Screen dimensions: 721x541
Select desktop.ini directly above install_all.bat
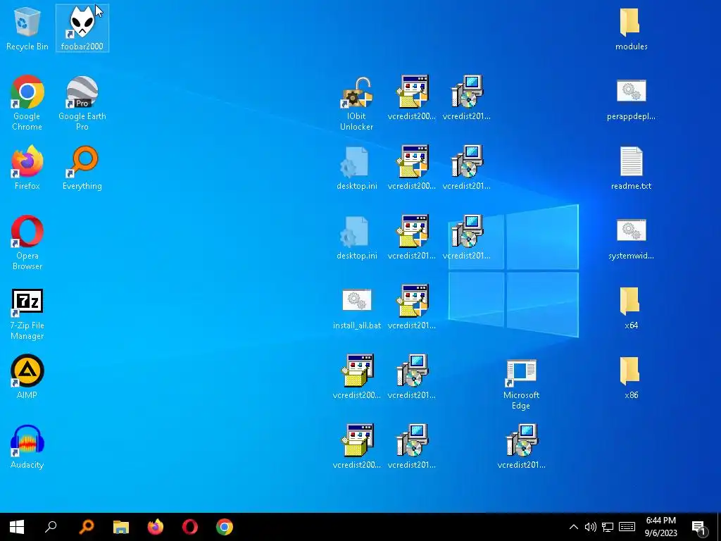[357, 238]
